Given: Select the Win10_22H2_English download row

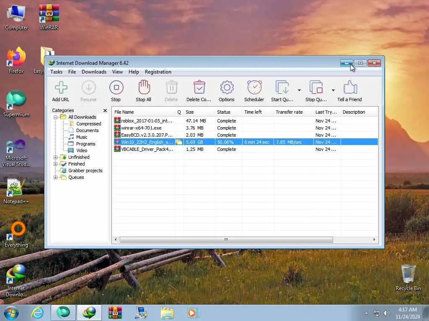Looking at the screenshot, I should pyautogui.click(x=245, y=142).
